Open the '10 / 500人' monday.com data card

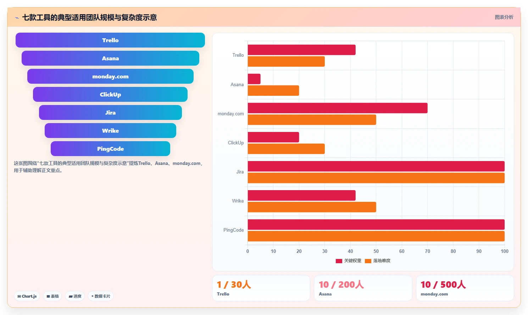(x=465, y=288)
